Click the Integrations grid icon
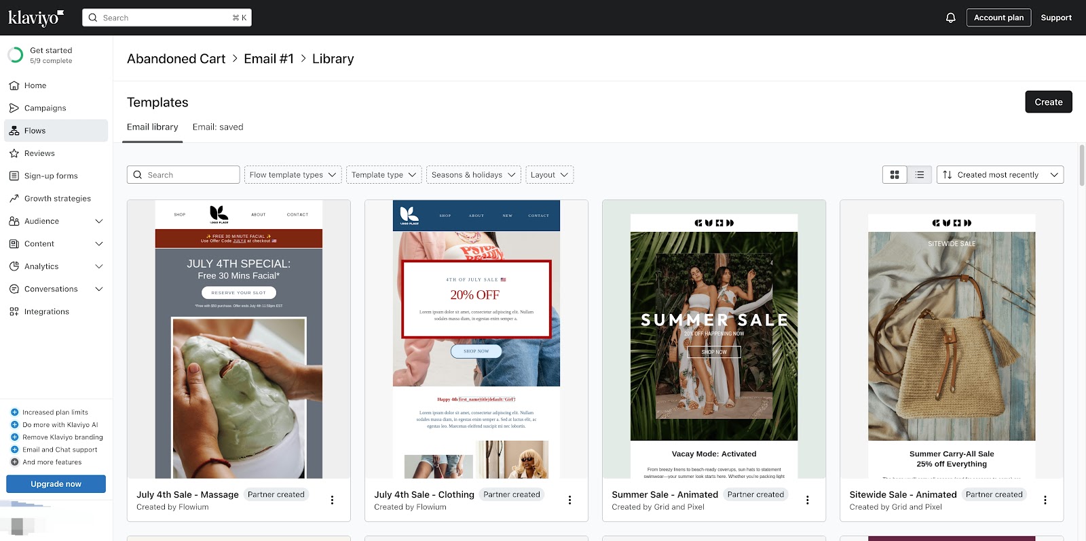 pyautogui.click(x=14, y=312)
